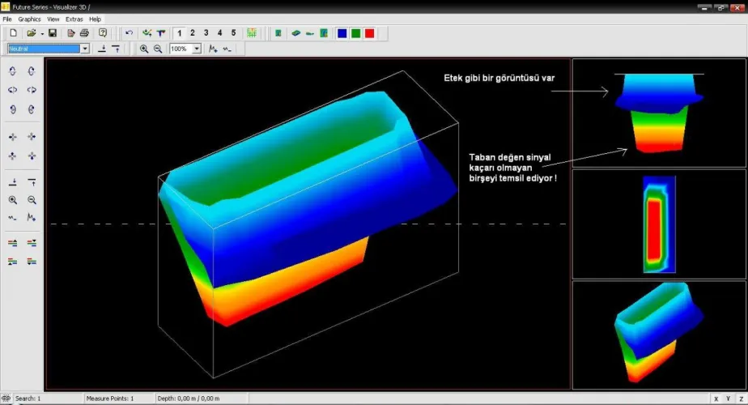The image size is (748, 405).
Task: Toggle view number 5 button
Action: click(x=233, y=33)
